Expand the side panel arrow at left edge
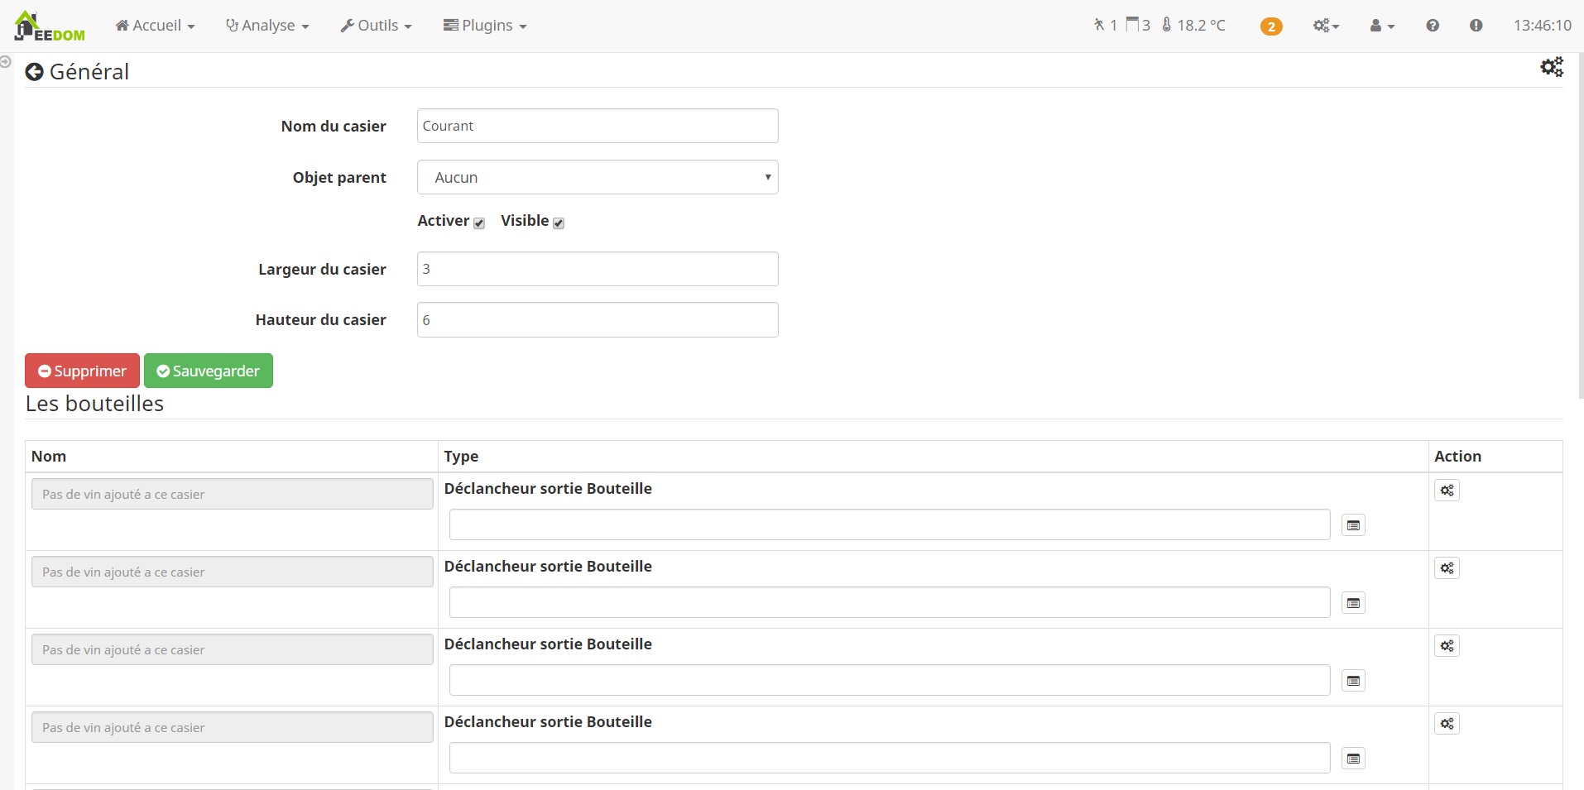The width and height of the screenshot is (1584, 790). click(x=5, y=61)
